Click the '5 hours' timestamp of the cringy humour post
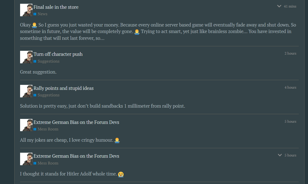308x184 pixels. (290, 121)
